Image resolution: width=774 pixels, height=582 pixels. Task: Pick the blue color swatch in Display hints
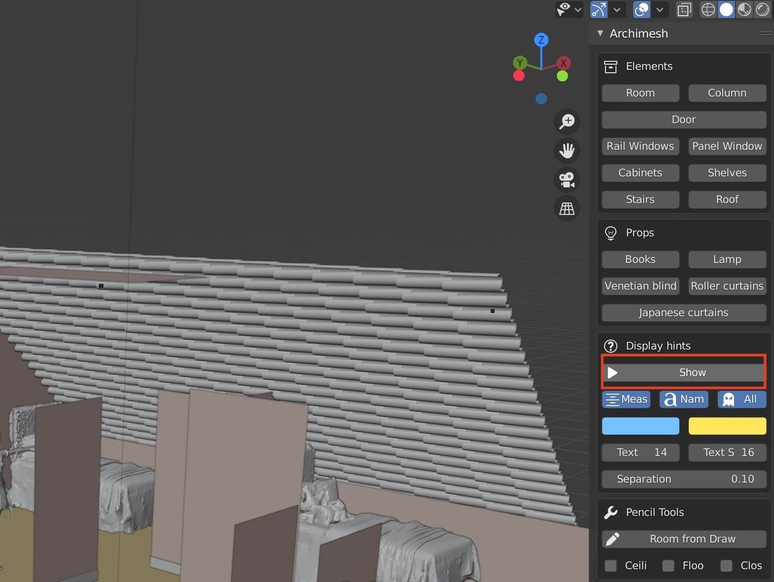click(x=640, y=425)
